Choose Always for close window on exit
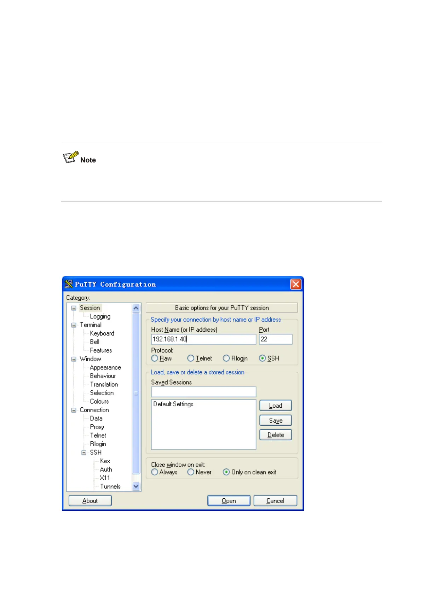The width and height of the screenshot is (421, 596). coord(155,472)
